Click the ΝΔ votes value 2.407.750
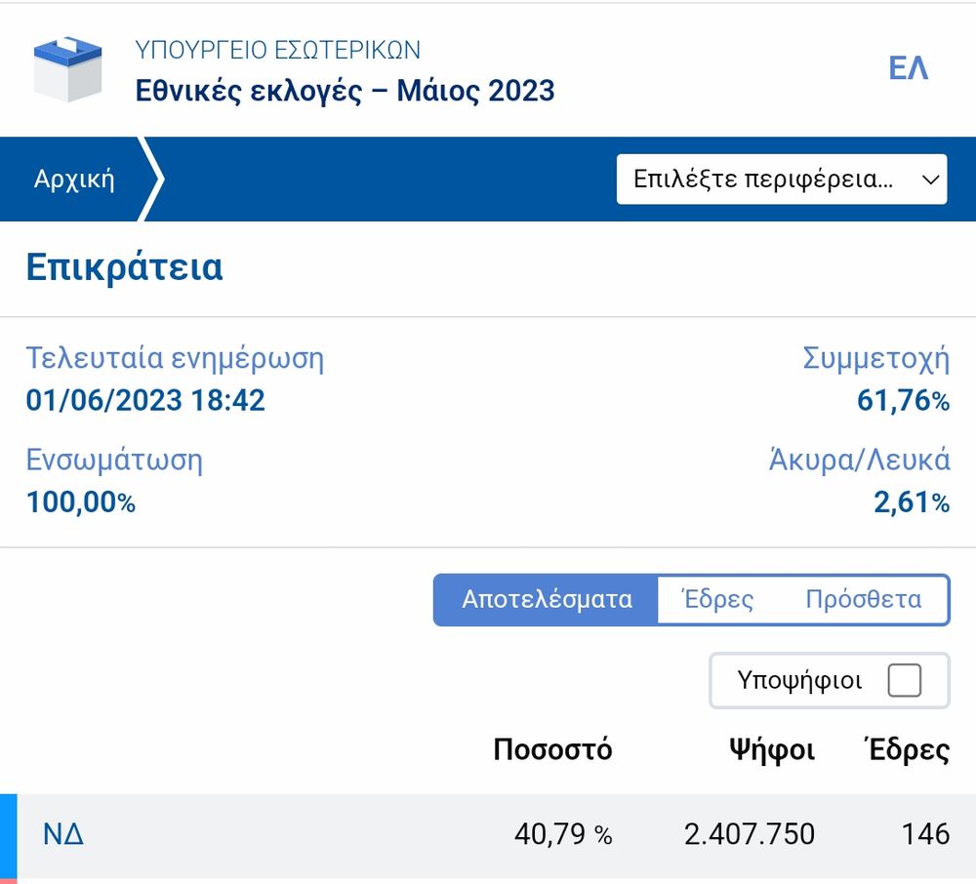Image resolution: width=976 pixels, height=884 pixels. pos(750,834)
